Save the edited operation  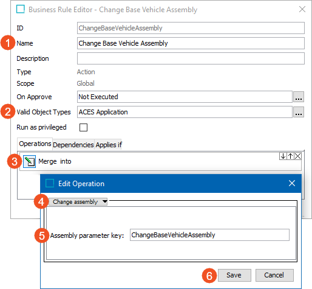tap(234, 275)
